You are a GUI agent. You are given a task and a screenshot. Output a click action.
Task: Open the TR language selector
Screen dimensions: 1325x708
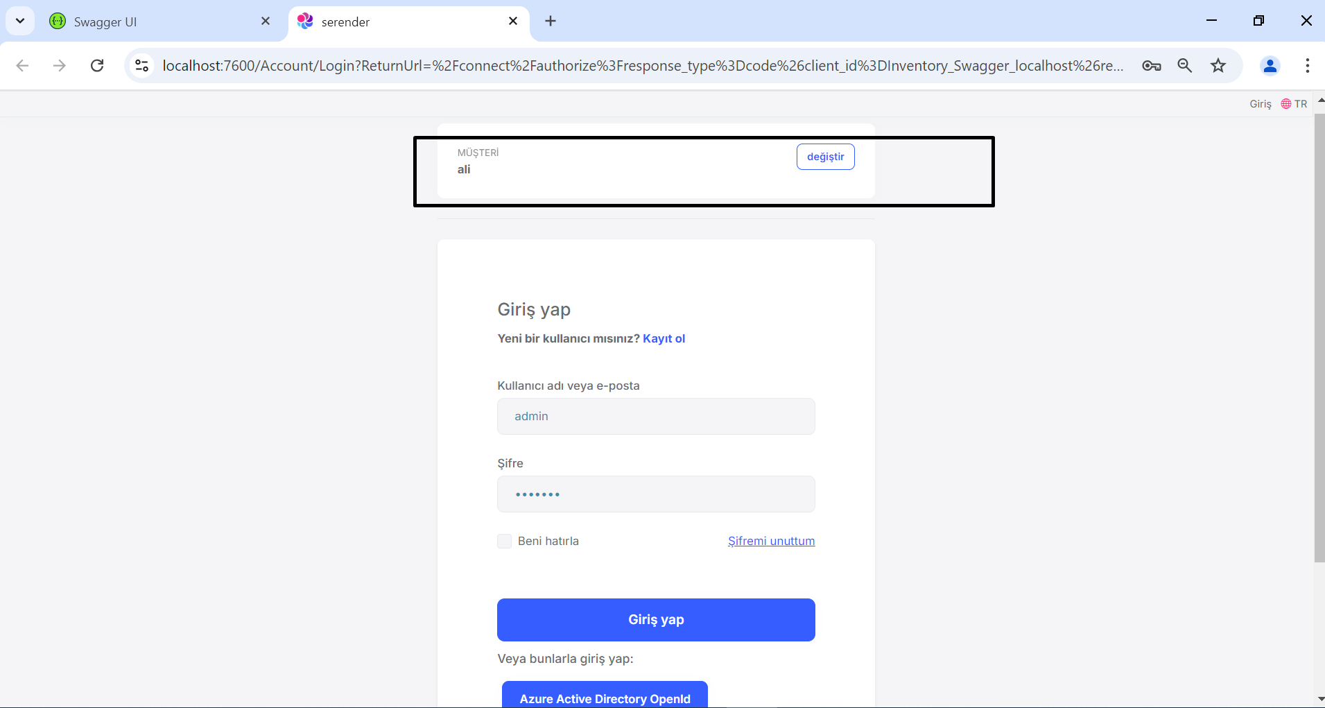(x=1294, y=104)
